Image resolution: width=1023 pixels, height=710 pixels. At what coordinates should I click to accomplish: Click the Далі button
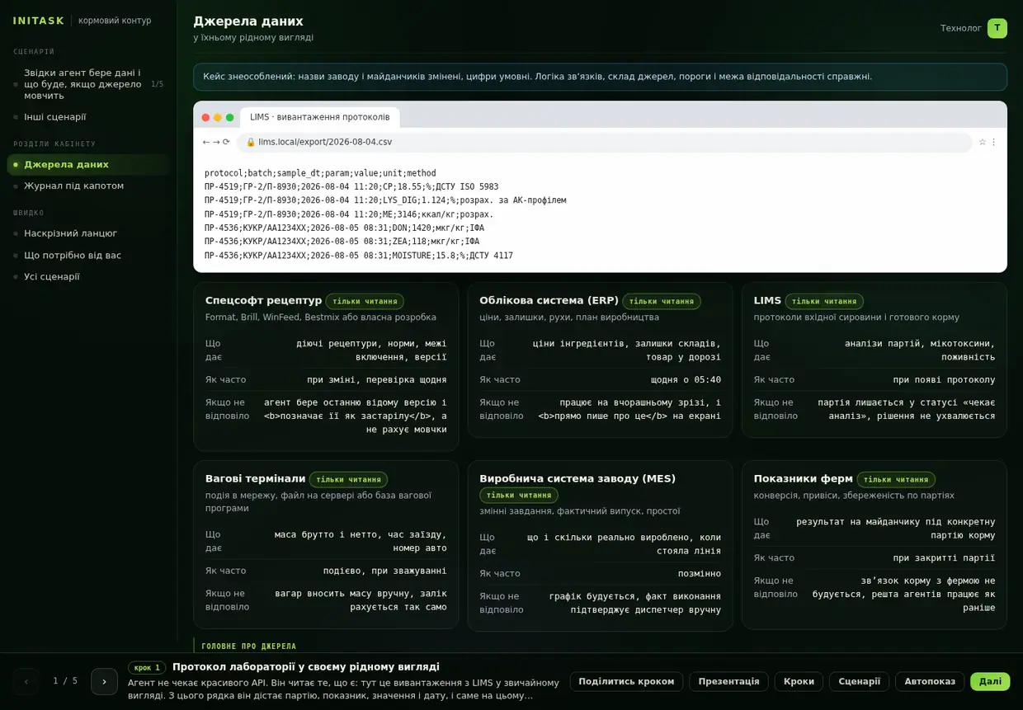[990, 681]
